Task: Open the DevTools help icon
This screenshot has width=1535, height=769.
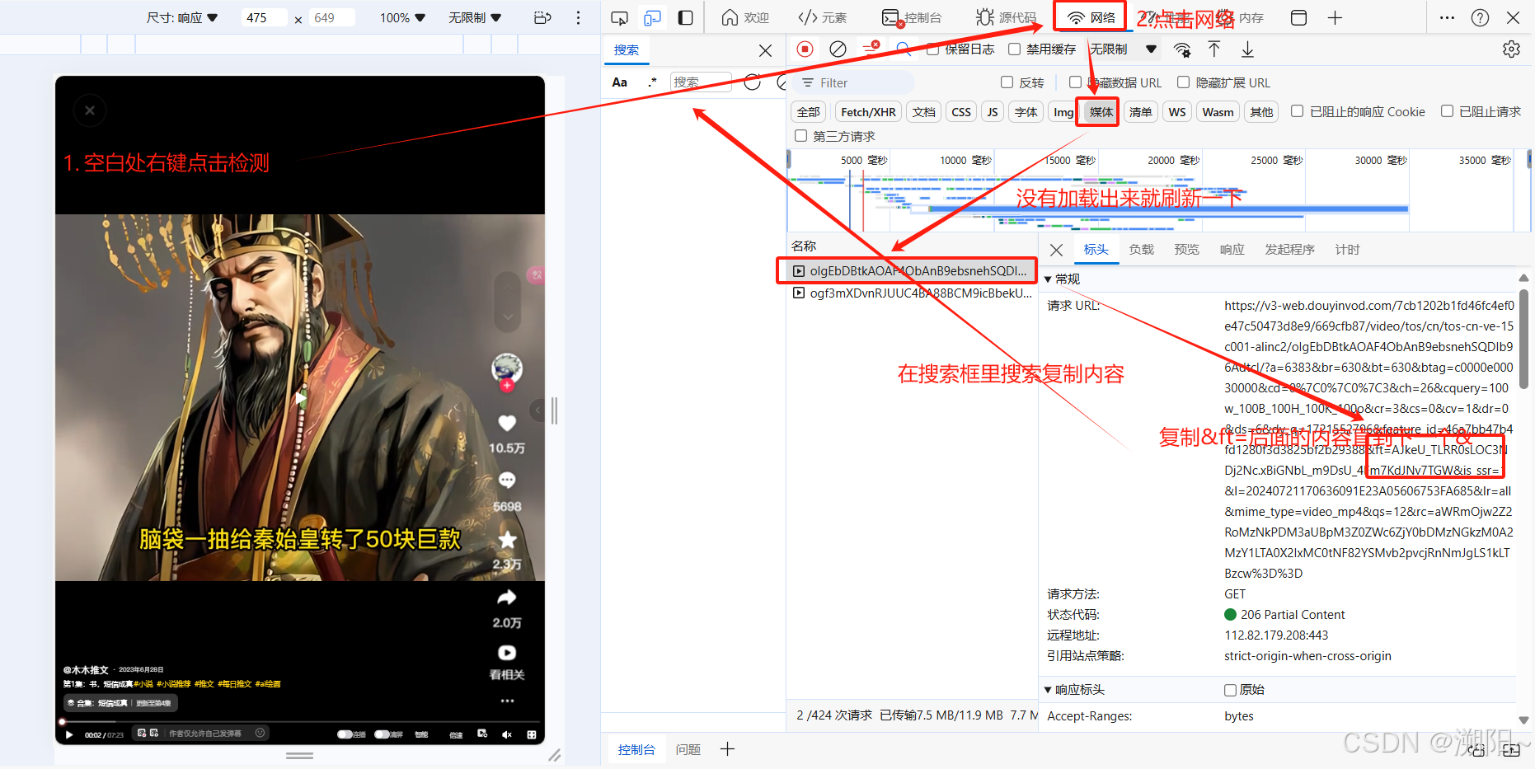Action: pos(1480,17)
